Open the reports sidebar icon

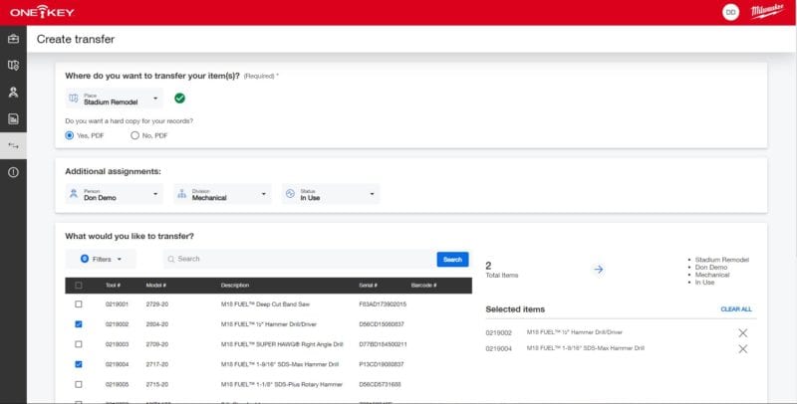[x=13, y=118]
